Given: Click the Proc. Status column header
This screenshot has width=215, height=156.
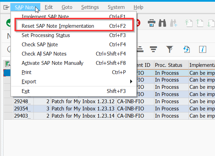Looking at the screenshot, I should coord(171,65).
